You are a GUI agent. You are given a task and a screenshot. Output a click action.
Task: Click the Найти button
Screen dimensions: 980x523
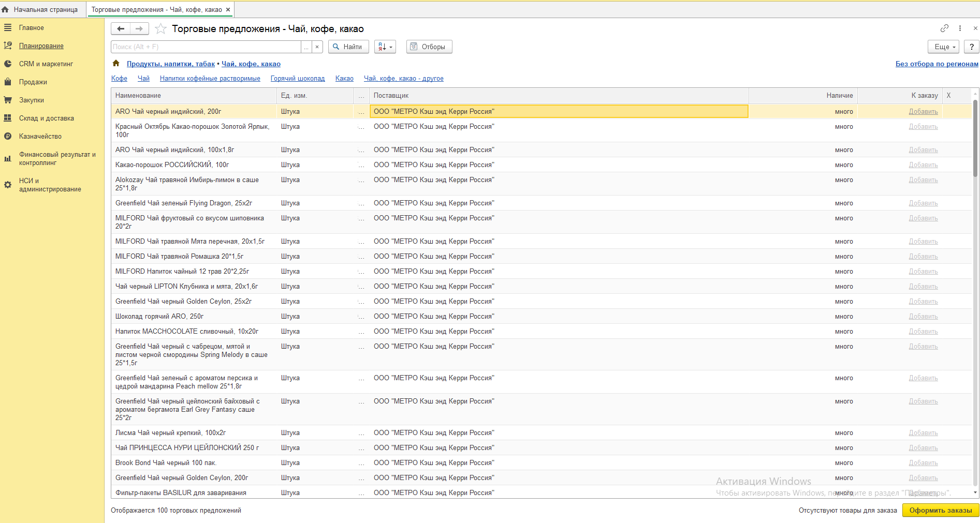(x=348, y=47)
